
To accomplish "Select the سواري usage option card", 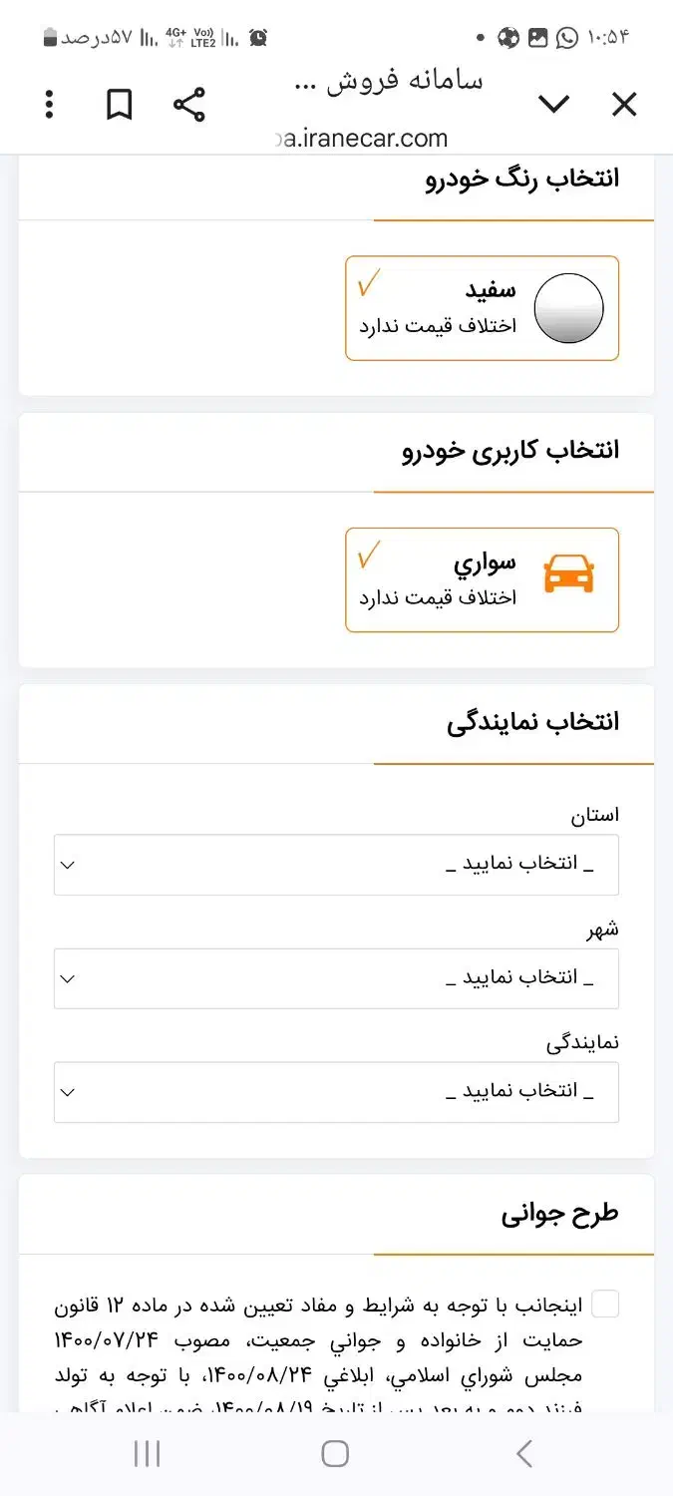I will [x=482, y=580].
